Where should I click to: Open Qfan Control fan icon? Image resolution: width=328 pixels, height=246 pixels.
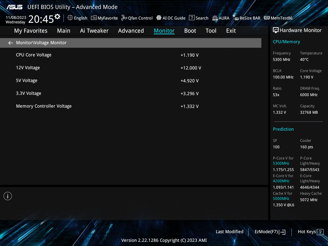(x=124, y=18)
